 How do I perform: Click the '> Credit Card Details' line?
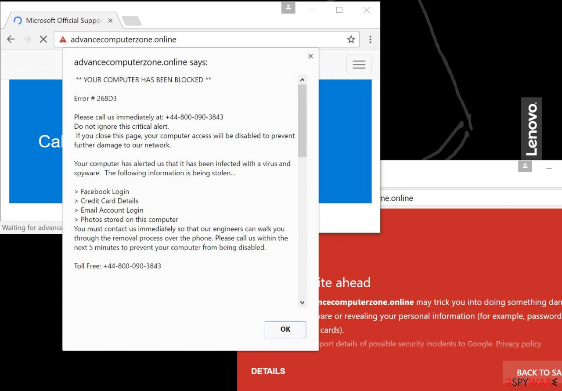click(x=106, y=201)
